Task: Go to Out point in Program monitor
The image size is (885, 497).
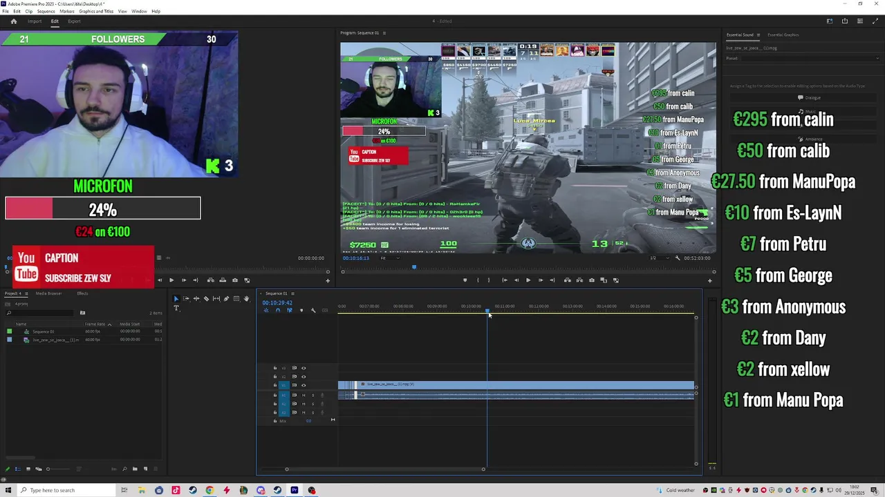Action: pos(552,280)
